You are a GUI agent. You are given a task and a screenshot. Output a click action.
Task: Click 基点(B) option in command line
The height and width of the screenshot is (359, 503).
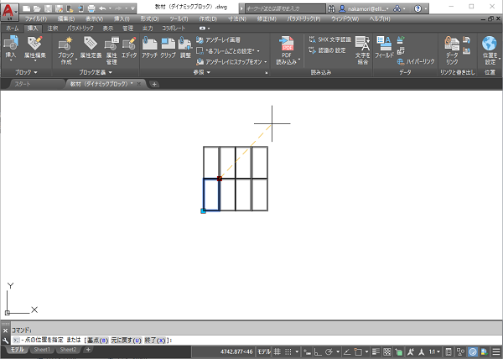(x=98, y=340)
